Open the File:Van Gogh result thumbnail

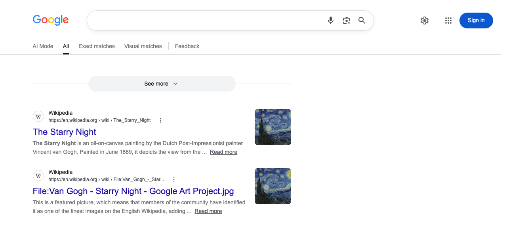[x=273, y=186]
